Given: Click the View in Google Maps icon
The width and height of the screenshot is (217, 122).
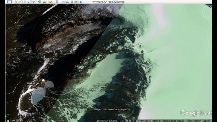Looking at the screenshot, I should (76, 2).
